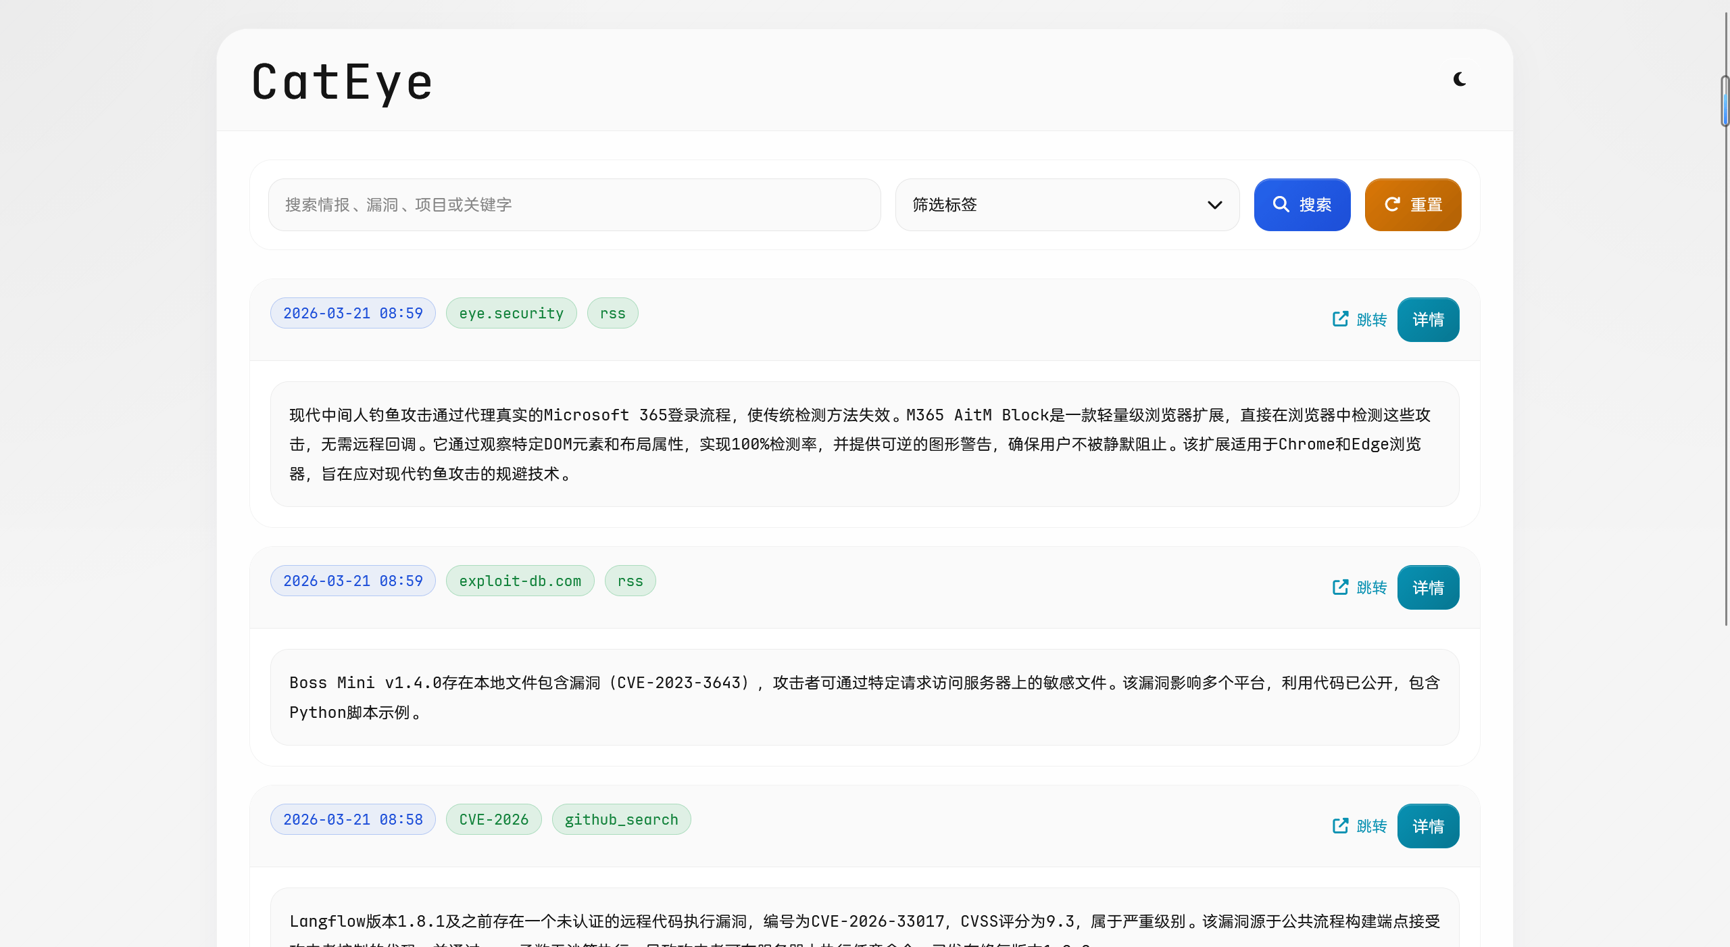This screenshot has width=1730, height=947.
Task: Open external link for CVE-2026 entry
Action: 1359,826
